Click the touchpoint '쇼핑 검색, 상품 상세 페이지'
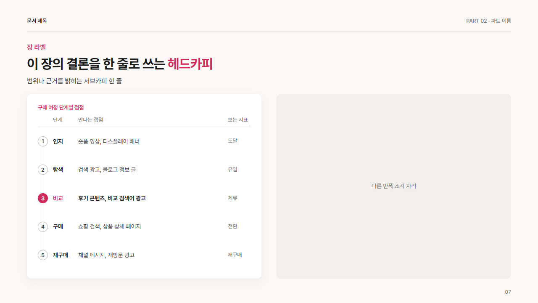Image resolution: width=538 pixels, height=303 pixels. point(110,226)
